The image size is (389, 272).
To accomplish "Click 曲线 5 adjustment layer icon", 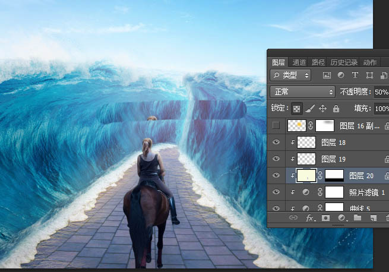I will point(306,208).
